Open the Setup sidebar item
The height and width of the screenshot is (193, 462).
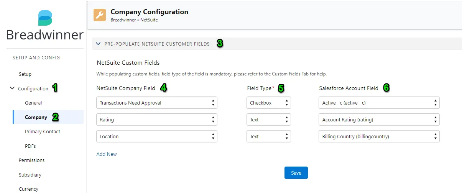coord(25,74)
